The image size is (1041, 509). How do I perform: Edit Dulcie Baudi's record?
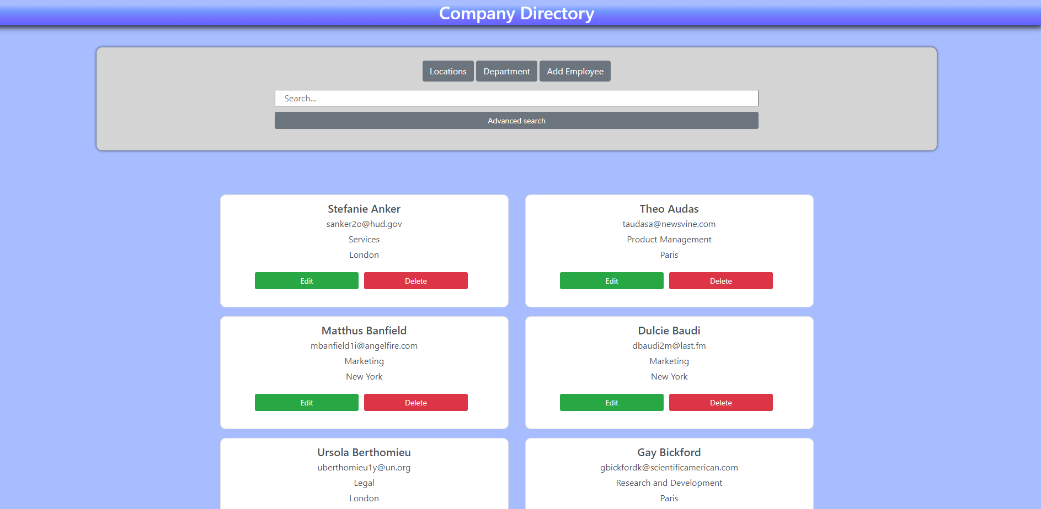612,403
